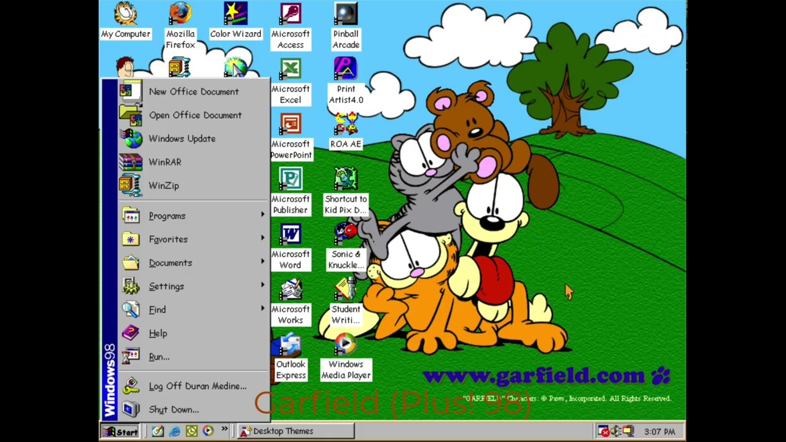This screenshot has width=786, height=442.
Task: Switch to Desktop Themes taskbar button
Action: pyautogui.click(x=295, y=432)
